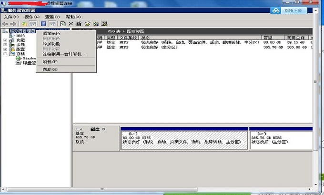Click the Forward arrow in the toolbar
Image resolution: width=324 pixels, height=195 pixels.
point(13,23)
